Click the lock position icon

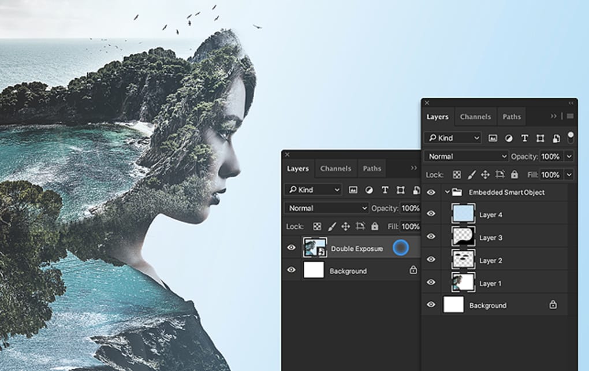(x=486, y=174)
